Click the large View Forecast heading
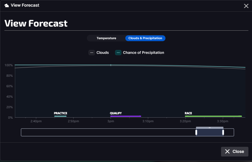Viewport: 252px width, 162px height. (36, 23)
